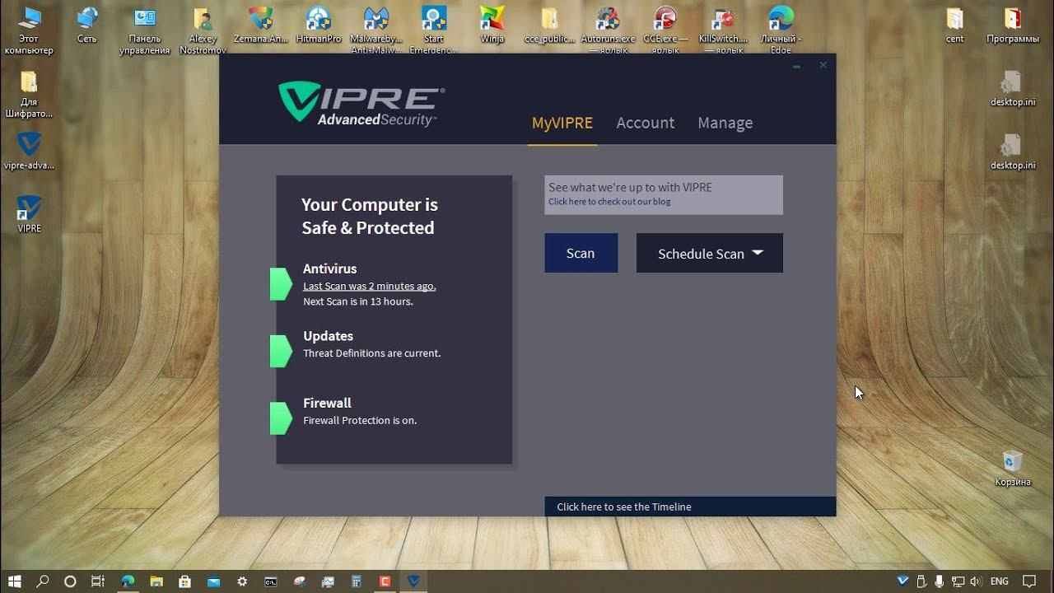Viewport: 1054px width, 593px height.
Task: Click the microphone tray icon
Action: click(940, 581)
